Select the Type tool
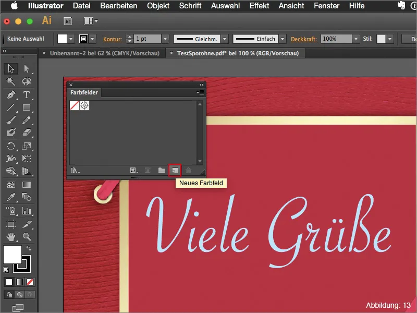This screenshot has height=313, width=417. click(x=27, y=95)
